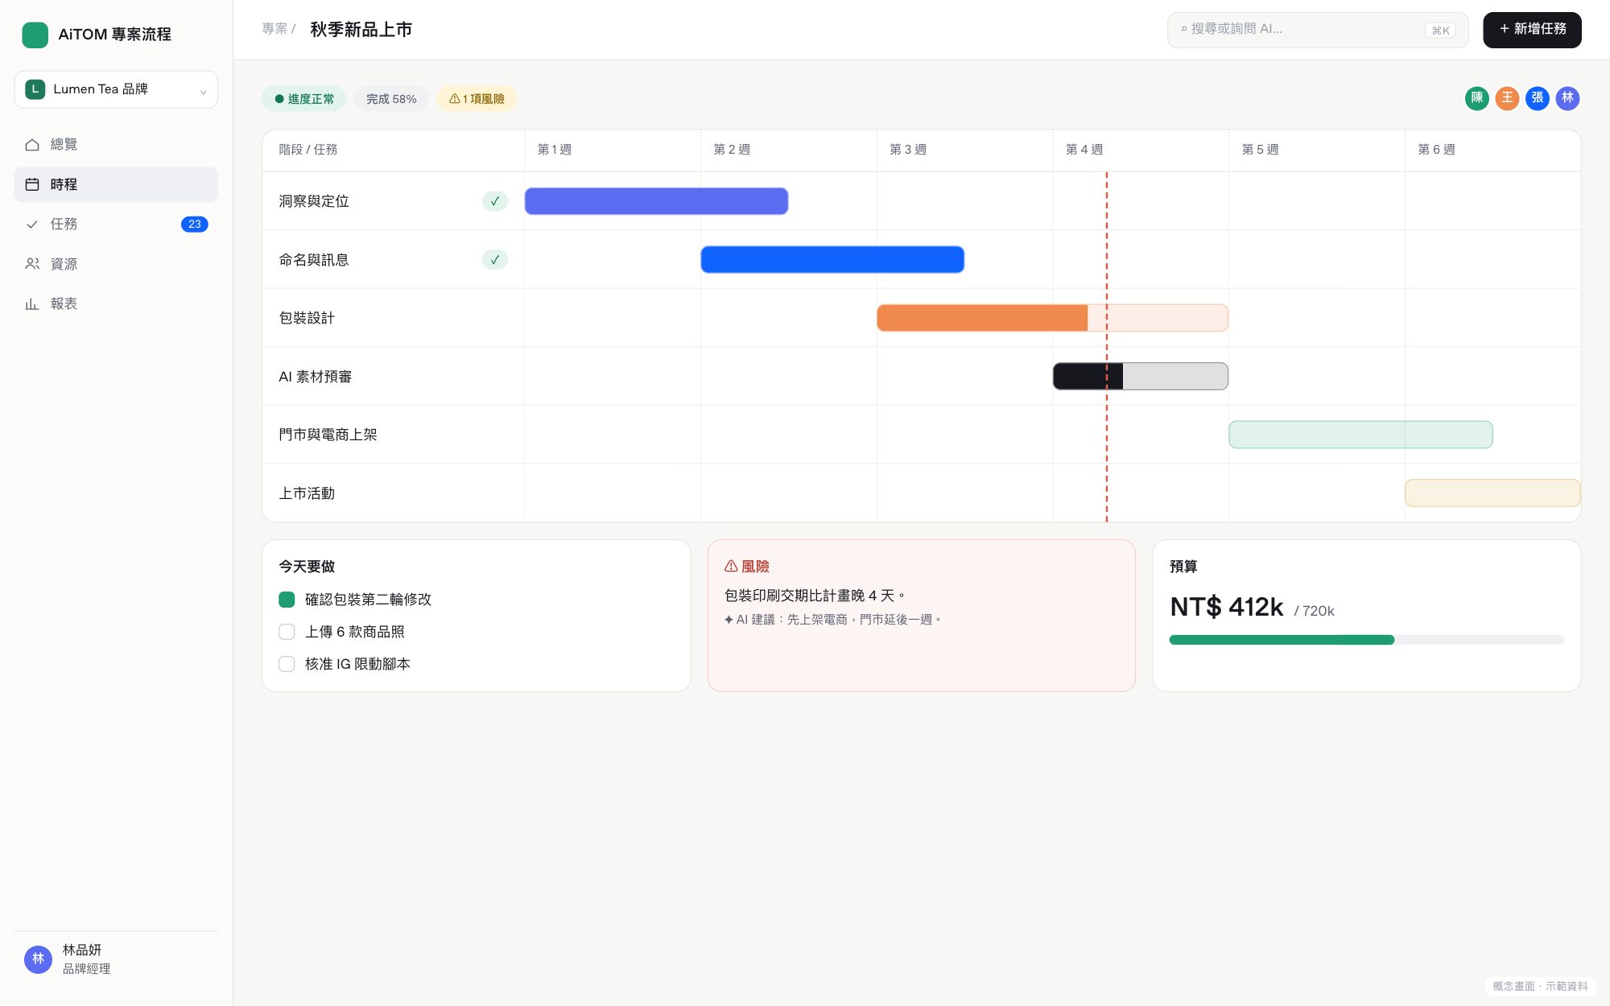Click the 張 member avatar
The height and width of the screenshot is (1006, 1610).
pos(1538,98)
